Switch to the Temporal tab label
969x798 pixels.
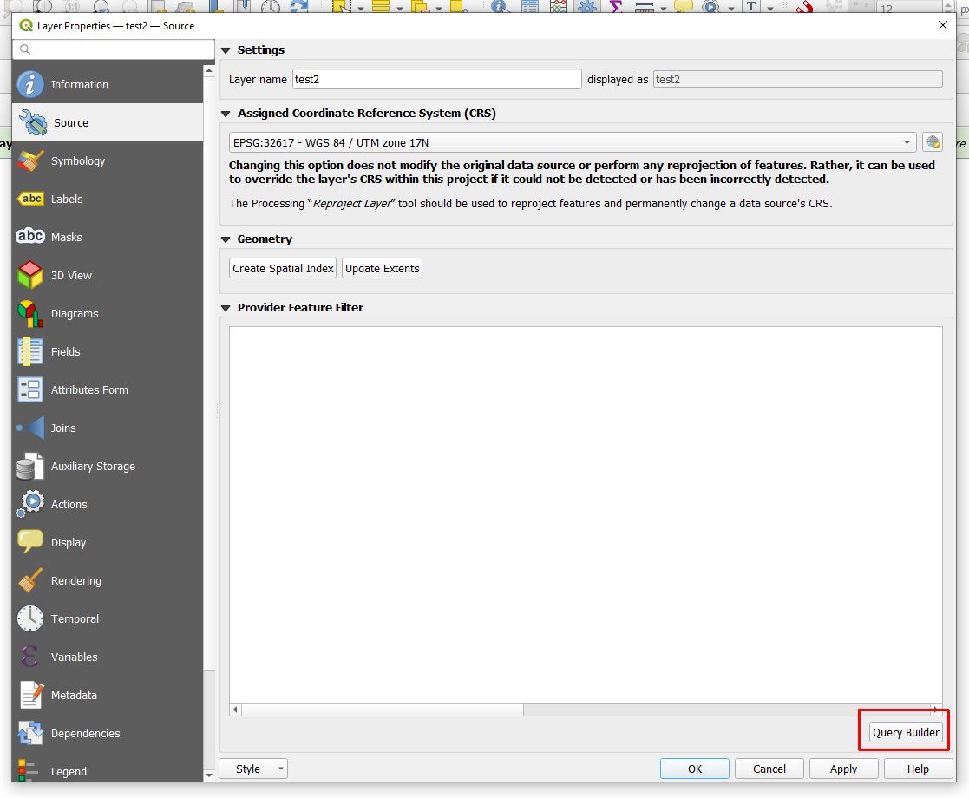tap(75, 618)
